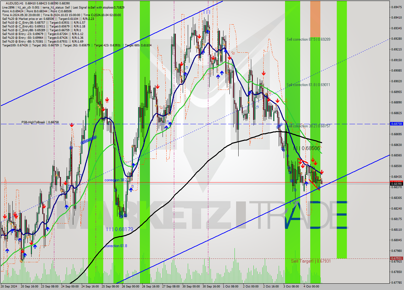Click the Sell %10 @ C_Entry61 line
The height and width of the screenshot is (290, 404).
click(x=44, y=26)
